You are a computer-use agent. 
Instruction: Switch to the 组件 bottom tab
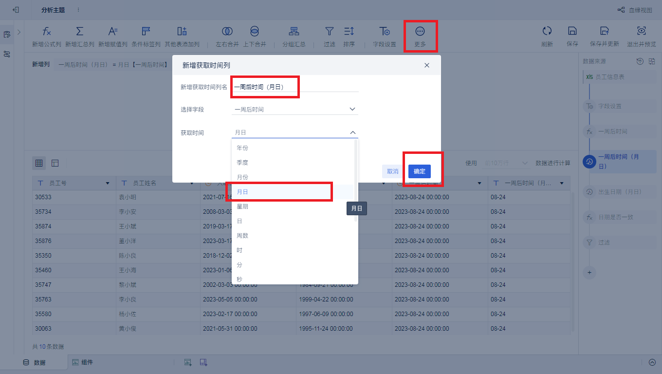pos(82,362)
